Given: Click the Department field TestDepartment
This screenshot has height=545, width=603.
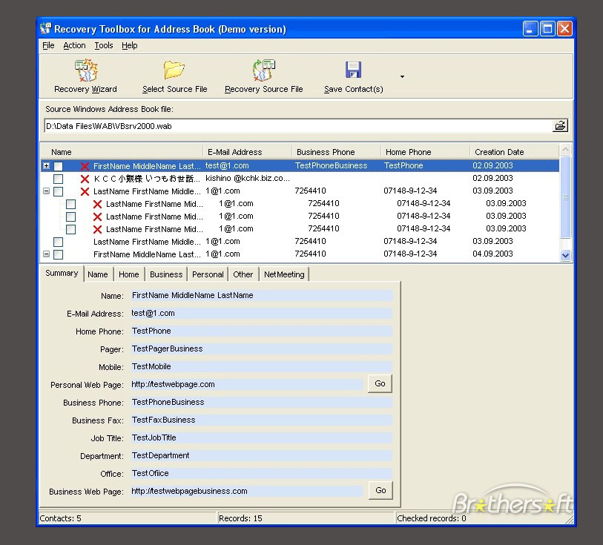Looking at the screenshot, I should click(262, 455).
